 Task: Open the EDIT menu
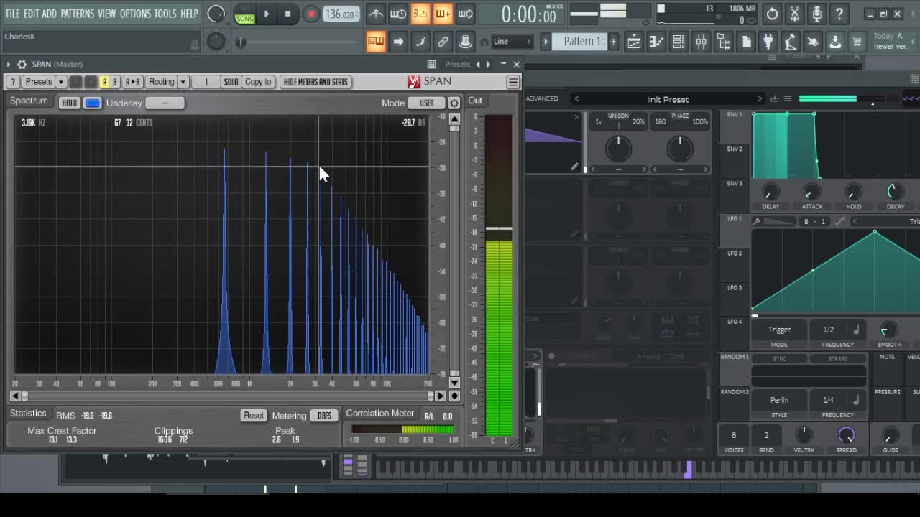point(31,14)
